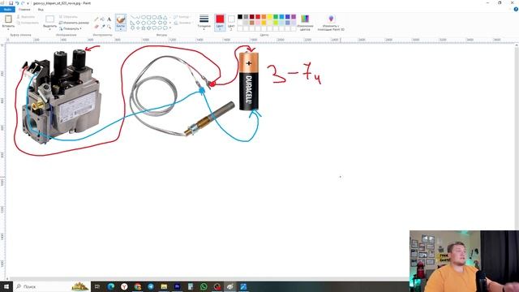The height and width of the screenshot is (292, 519).
Task: Open the File menu tab
Action: tap(7, 10)
